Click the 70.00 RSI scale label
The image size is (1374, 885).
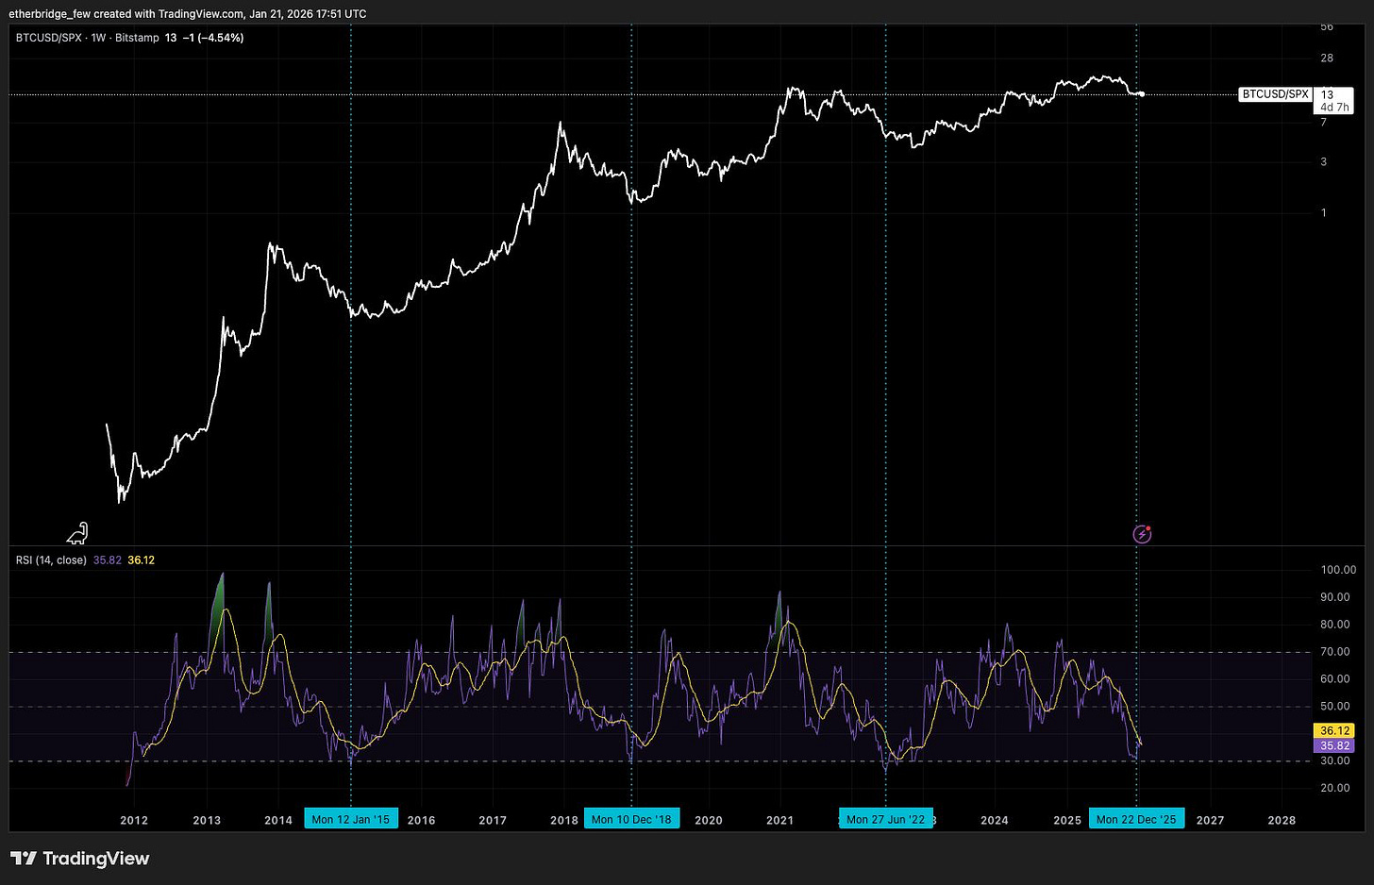pos(1335,652)
